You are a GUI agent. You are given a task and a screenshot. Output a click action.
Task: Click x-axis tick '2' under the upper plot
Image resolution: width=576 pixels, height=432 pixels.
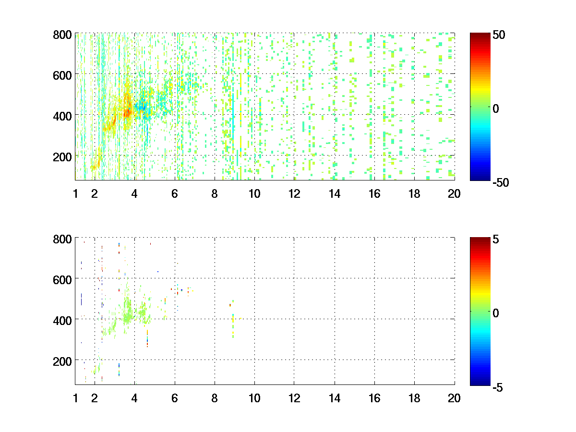click(x=95, y=194)
